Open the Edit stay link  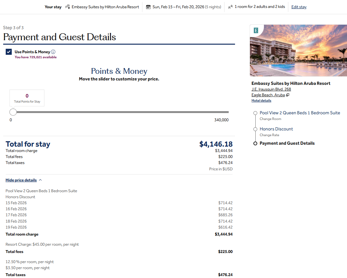click(299, 7)
